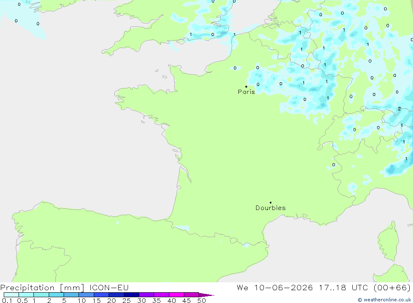
Task: Click the purple legend swatch between 30 and 35
Action: pos(147,295)
